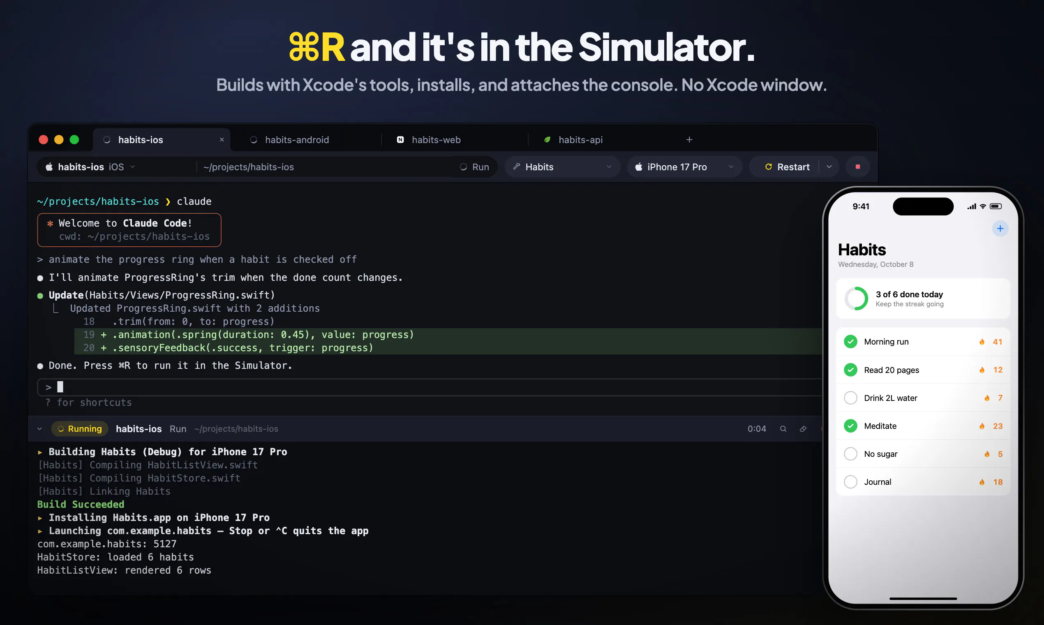The image size is (1044, 625).
Task: Click the Restart button
Action: tap(787, 167)
